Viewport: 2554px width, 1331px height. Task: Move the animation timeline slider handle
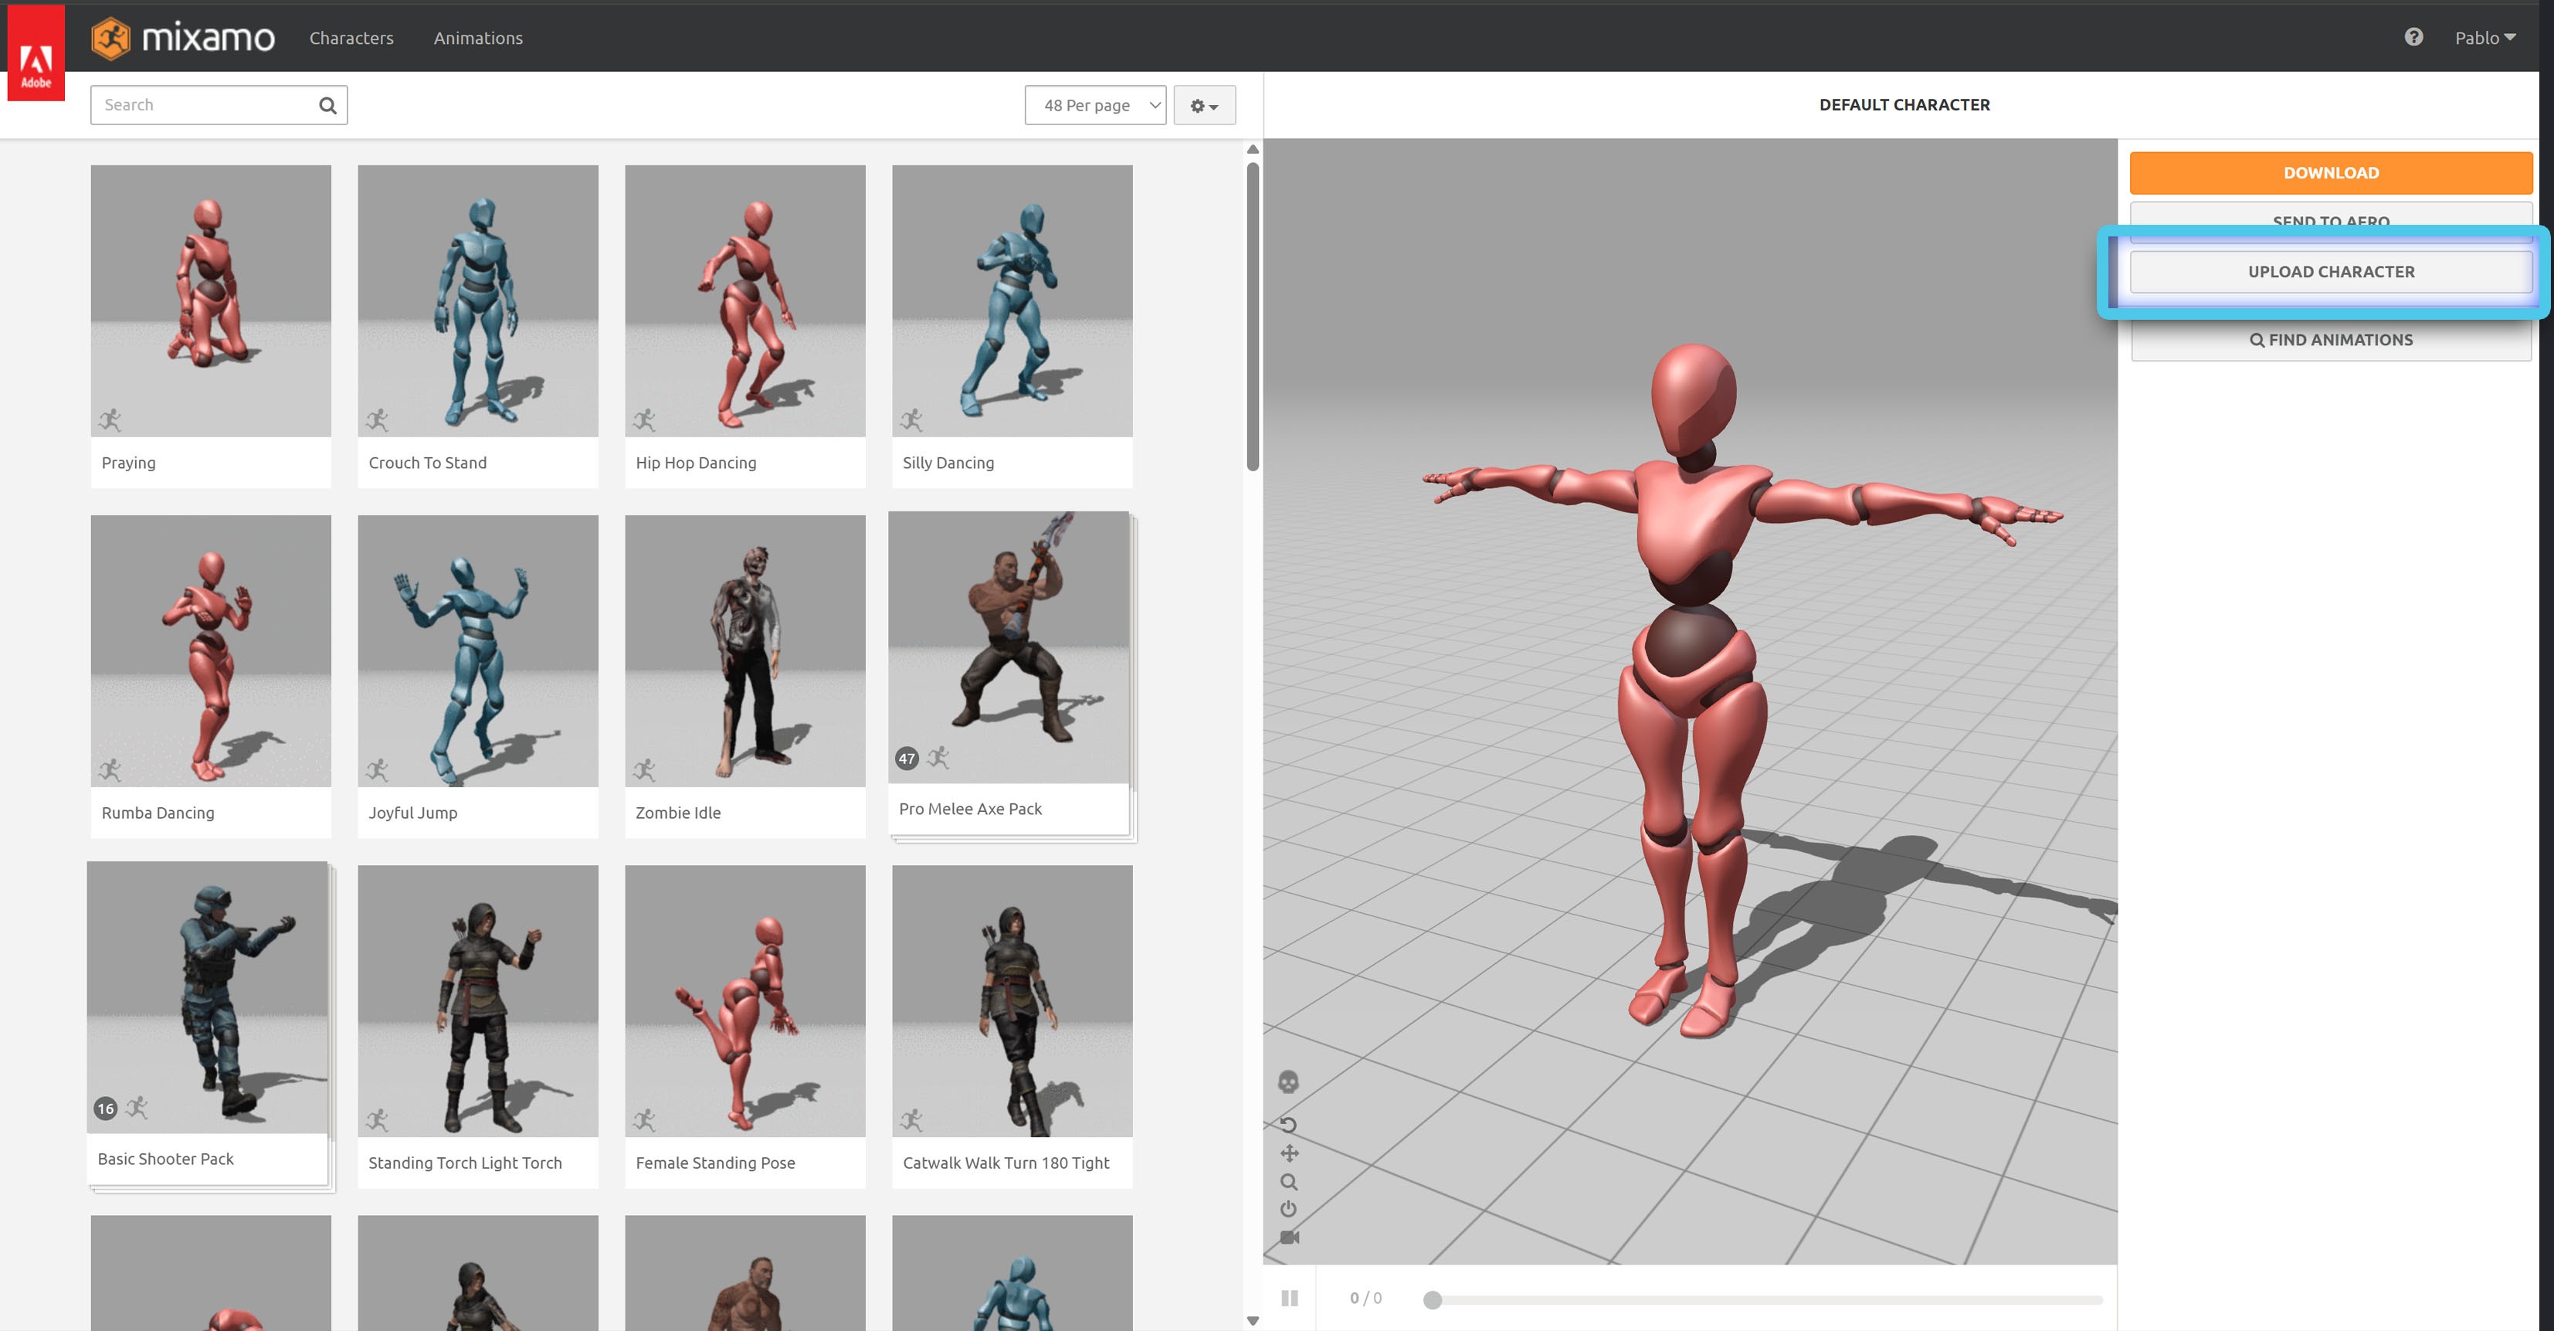[1432, 1300]
